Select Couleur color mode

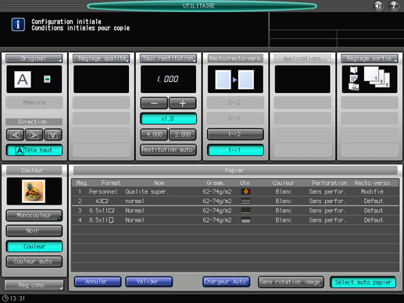[x=34, y=246]
